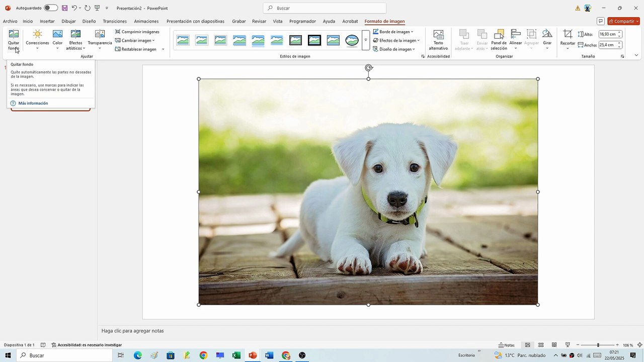
Task: Launch the Estilos de imagen dialog launcher
Action: click(423, 56)
